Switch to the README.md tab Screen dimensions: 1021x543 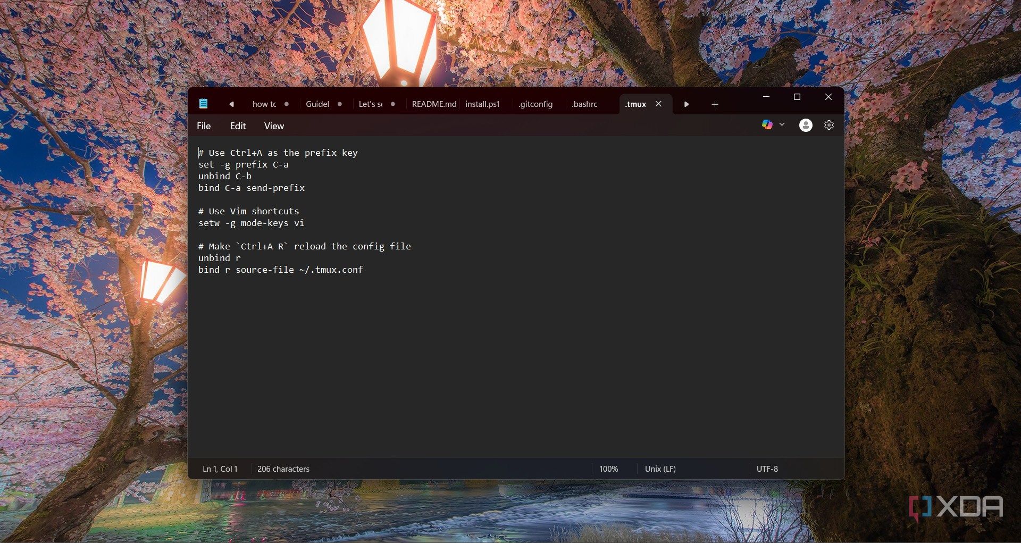coord(433,104)
